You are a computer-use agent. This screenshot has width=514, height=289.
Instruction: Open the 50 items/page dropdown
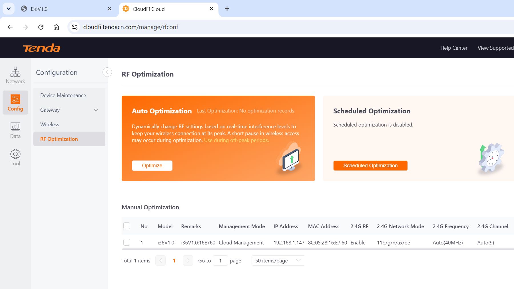pyautogui.click(x=278, y=260)
